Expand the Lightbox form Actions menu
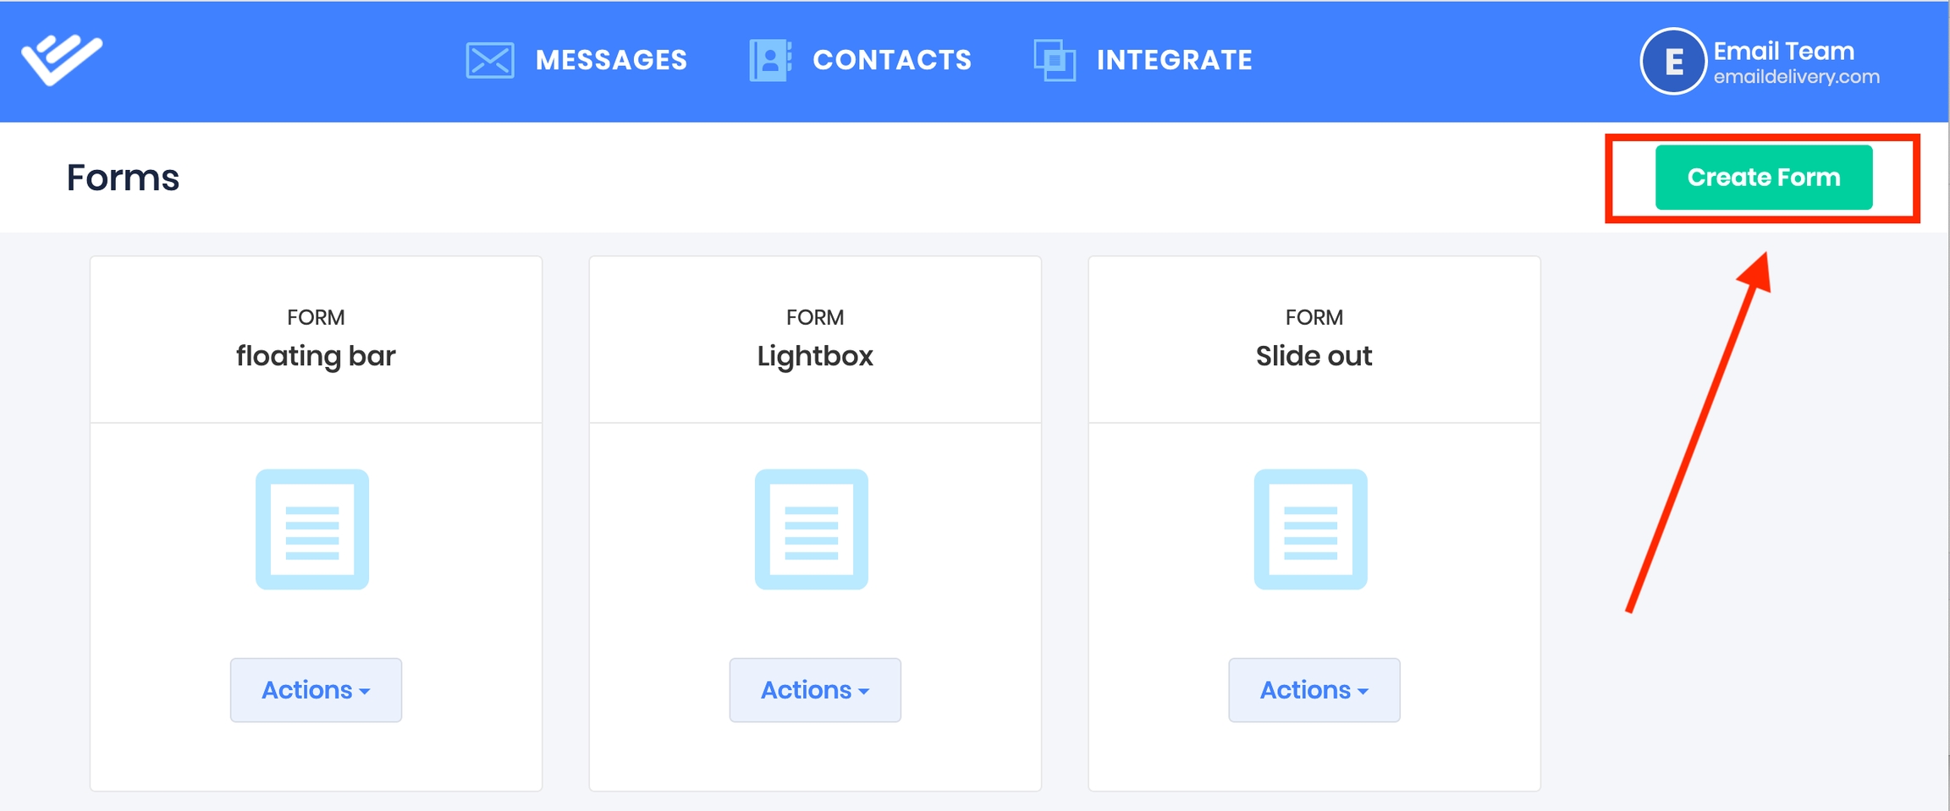 tap(815, 690)
